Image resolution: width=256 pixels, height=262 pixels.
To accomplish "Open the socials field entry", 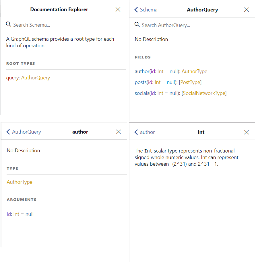I will click(142, 93).
